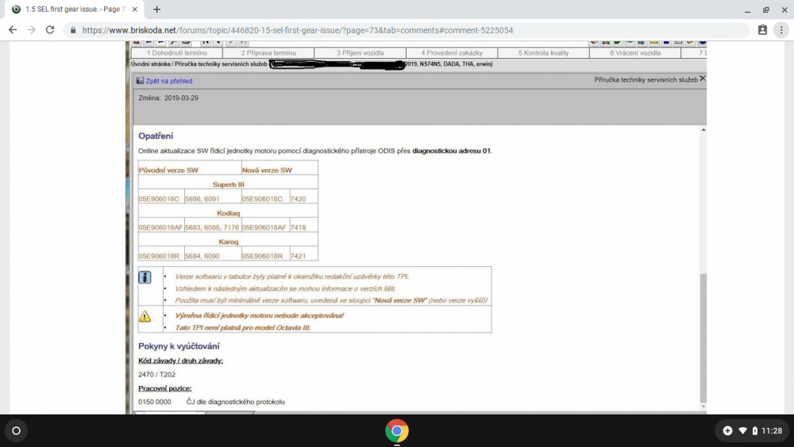Screen dimensions: 794x447
Task: Open a new browser tab
Action: click(157, 9)
